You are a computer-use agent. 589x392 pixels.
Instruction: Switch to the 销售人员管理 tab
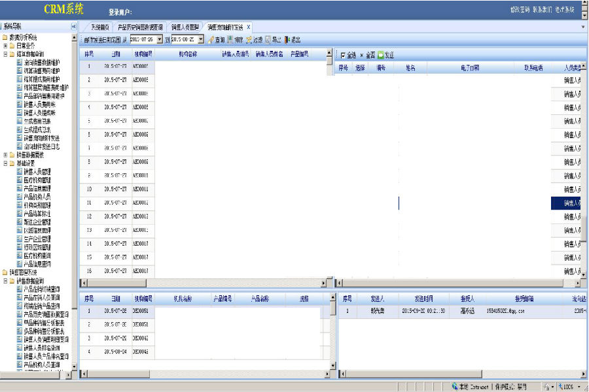[185, 27]
